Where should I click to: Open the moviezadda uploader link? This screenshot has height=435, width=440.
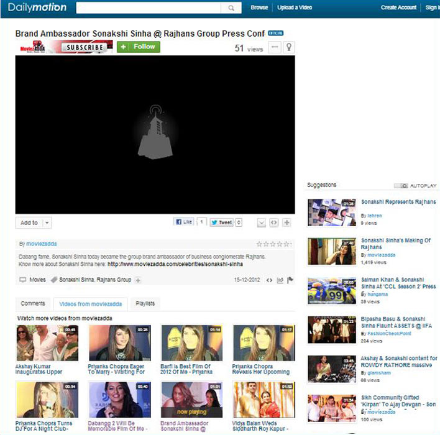pyautogui.click(x=41, y=244)
